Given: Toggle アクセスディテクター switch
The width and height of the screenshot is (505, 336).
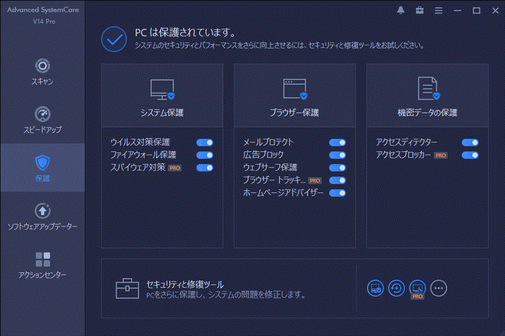Looking at the screenshot, I should pos(470,143).
